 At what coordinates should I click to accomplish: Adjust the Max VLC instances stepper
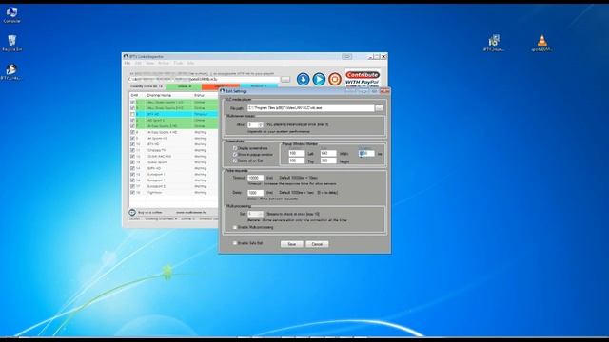260,124
